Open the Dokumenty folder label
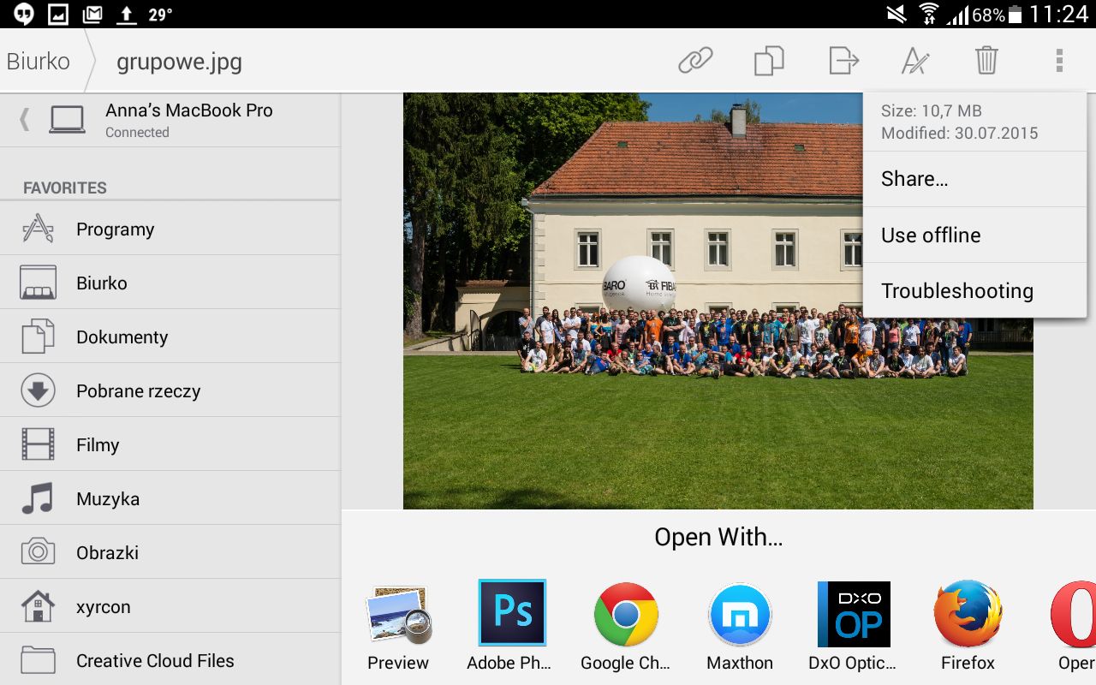 tap(122, 337)
